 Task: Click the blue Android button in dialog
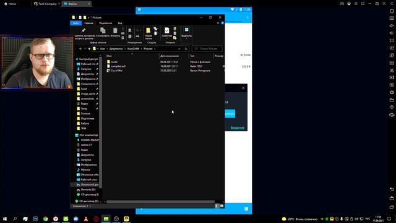(230, 113)
